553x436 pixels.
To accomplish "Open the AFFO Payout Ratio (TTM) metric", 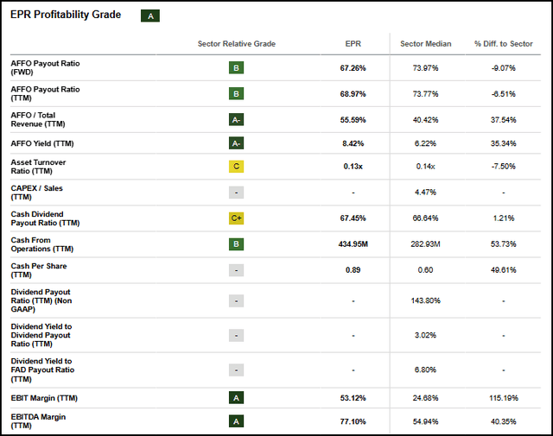I will tap(45, 94).
